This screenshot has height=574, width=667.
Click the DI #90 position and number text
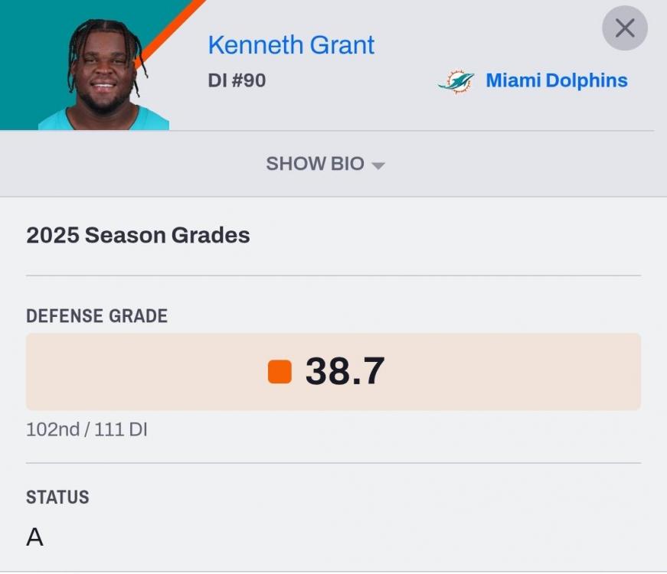(x=237, y=80)
